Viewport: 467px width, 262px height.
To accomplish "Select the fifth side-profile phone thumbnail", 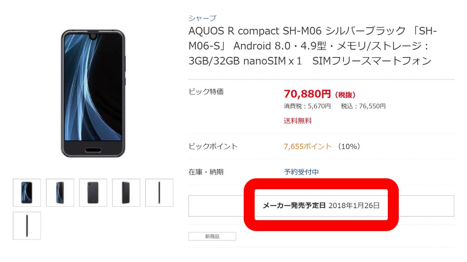I will click(159, 192).
